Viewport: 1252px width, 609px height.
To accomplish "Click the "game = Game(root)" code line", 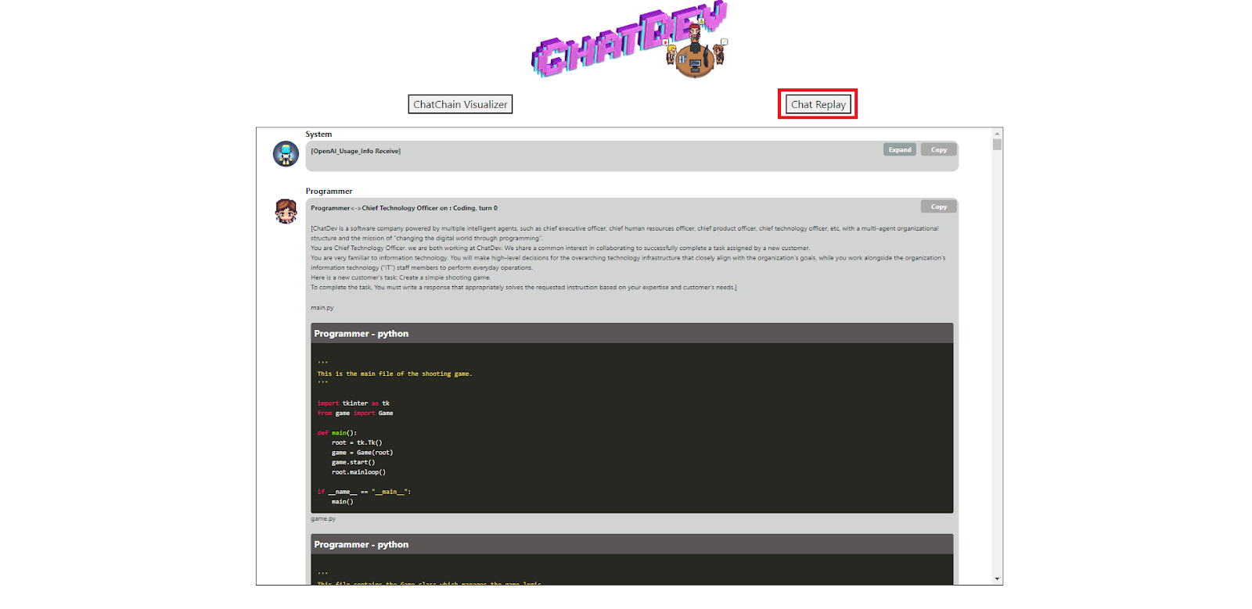I will coord(362,453).
